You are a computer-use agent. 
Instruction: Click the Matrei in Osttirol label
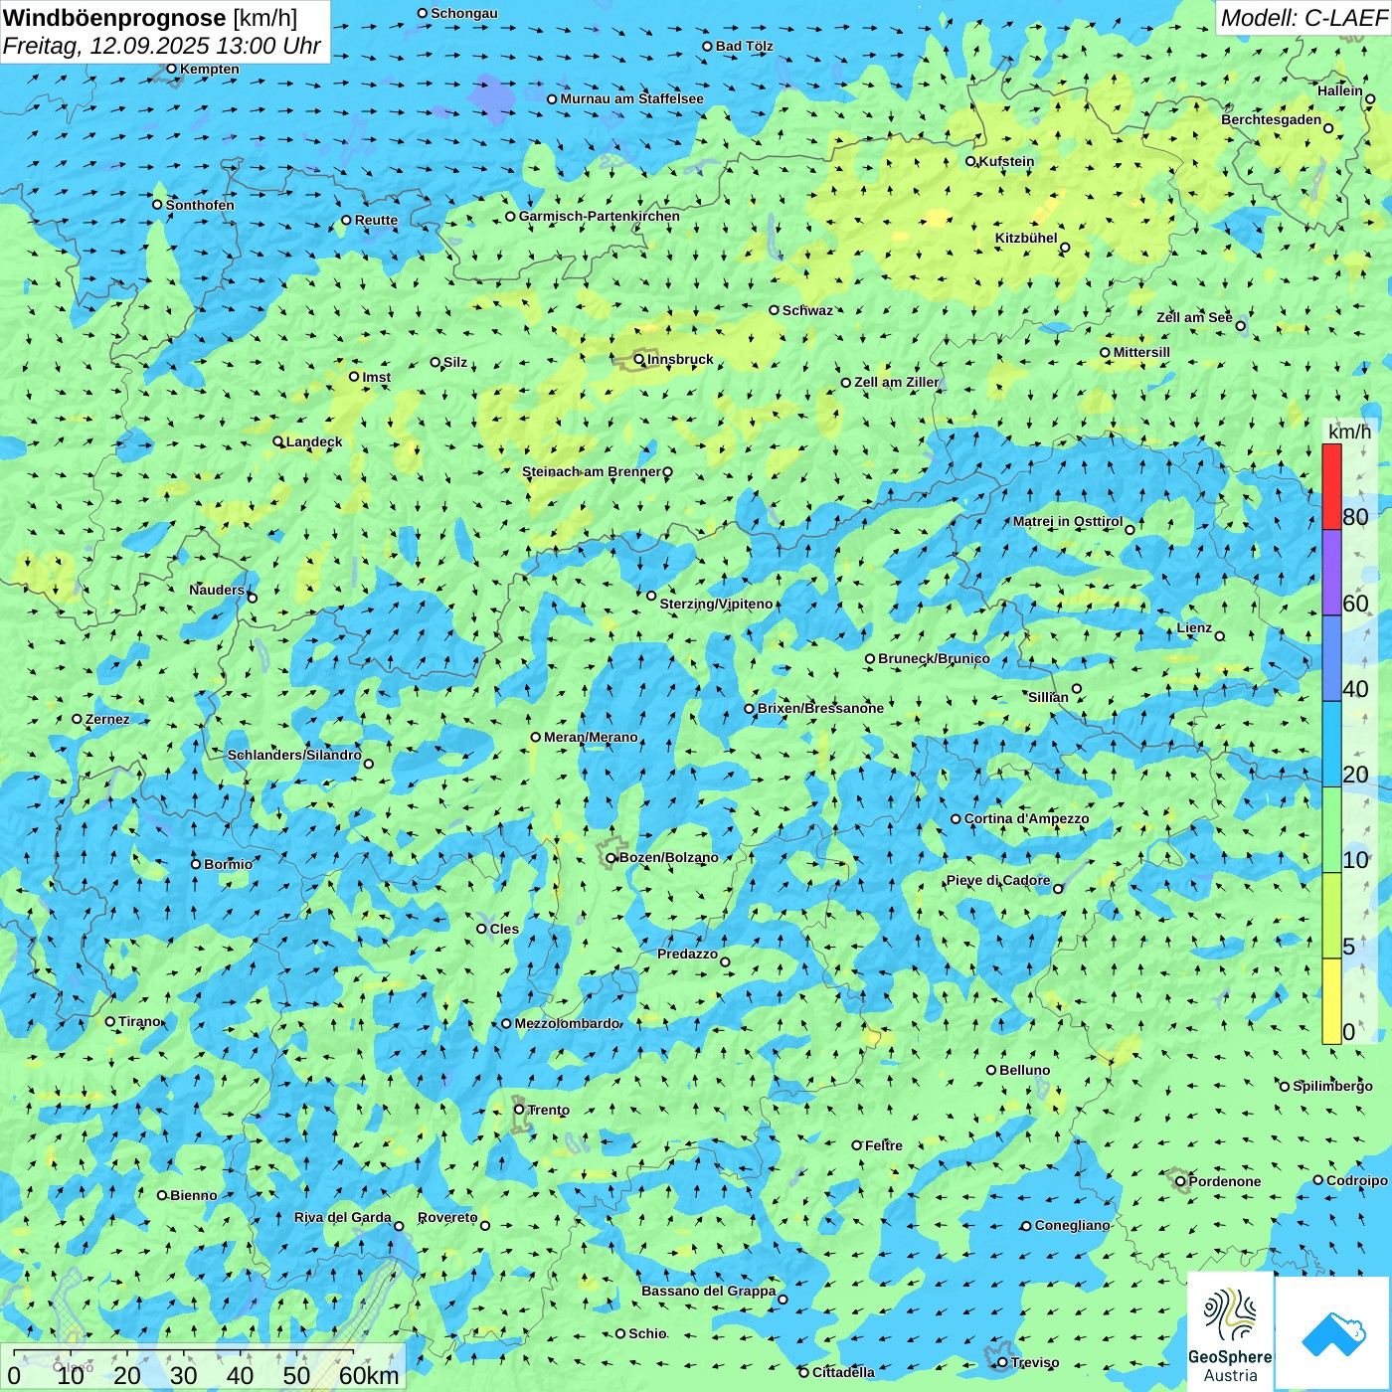tap(1068, 521)
